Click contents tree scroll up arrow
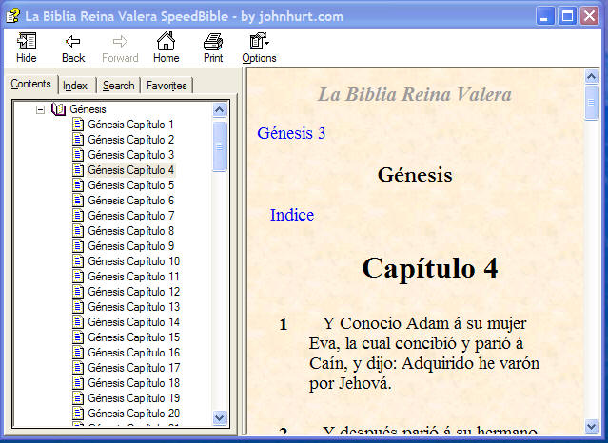Viewport: 608px width, 443px height. 219,110
